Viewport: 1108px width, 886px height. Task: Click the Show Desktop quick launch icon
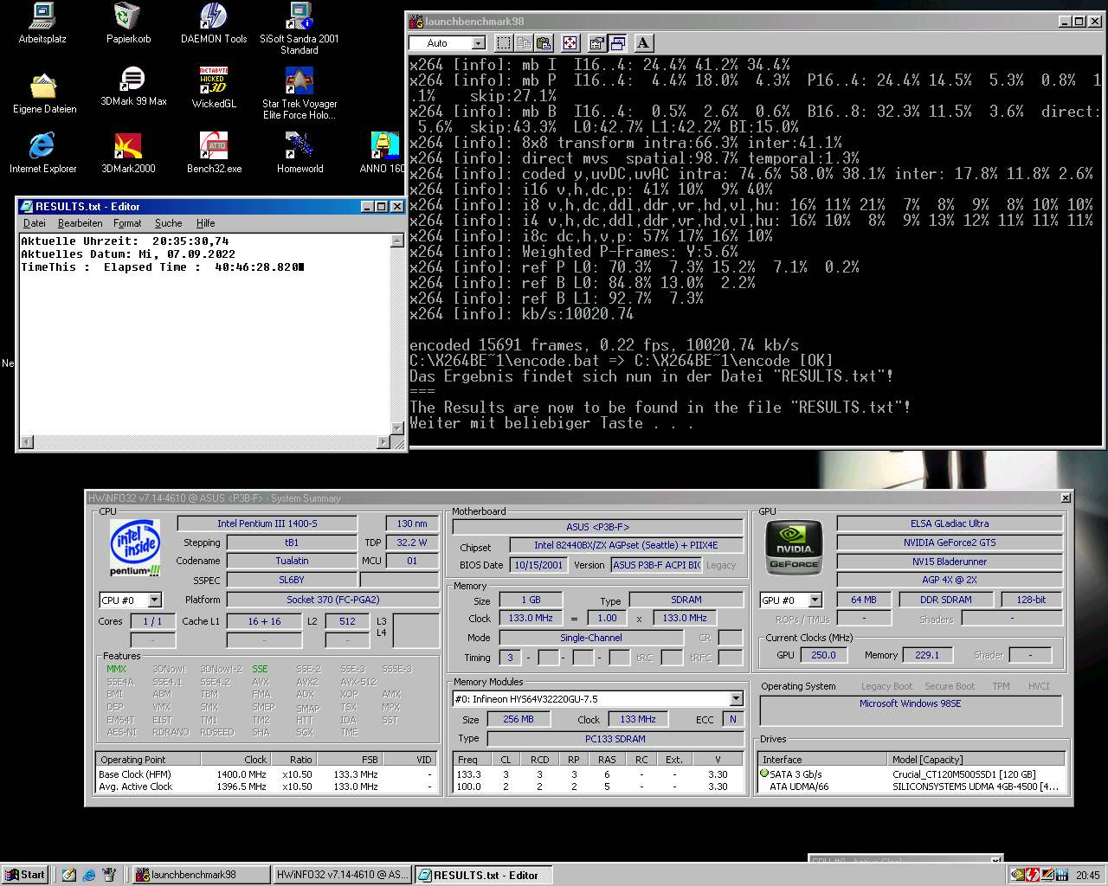pyautogui.click(x=69, y=875)
